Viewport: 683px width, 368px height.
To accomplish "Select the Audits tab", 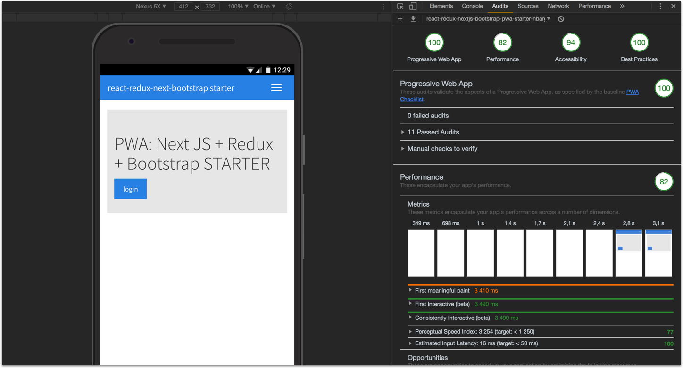I will tap(500, 6).
